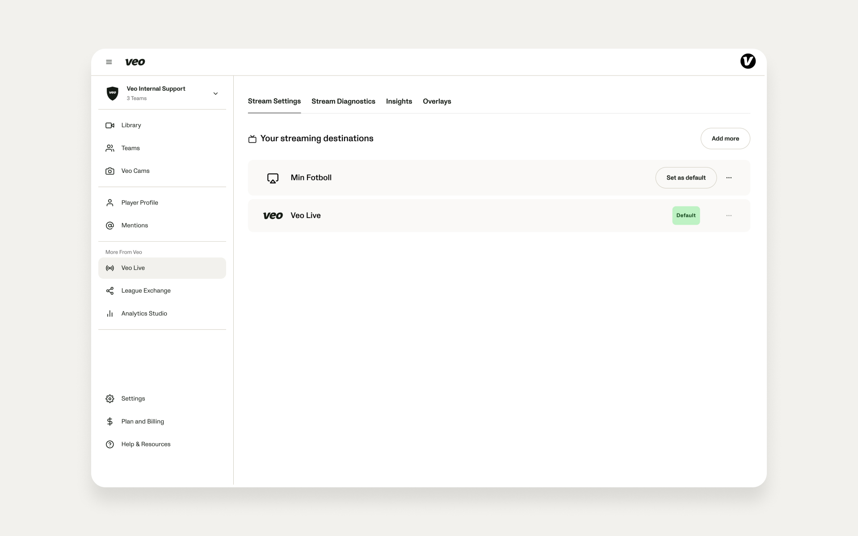This screenshot has width=858, height=536.
Task: Click the Add more button
Action: (x=725, y=138)
